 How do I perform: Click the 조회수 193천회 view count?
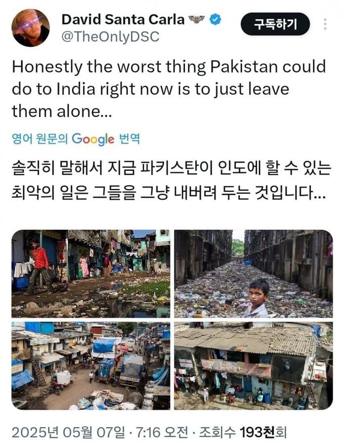click(x=243, y=432)
